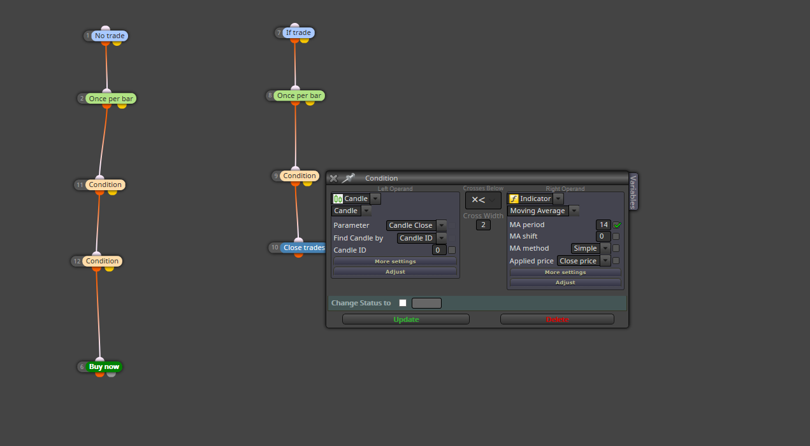Click the Cross Width value field
Screen dimensions: 810x446
[483, 225]
